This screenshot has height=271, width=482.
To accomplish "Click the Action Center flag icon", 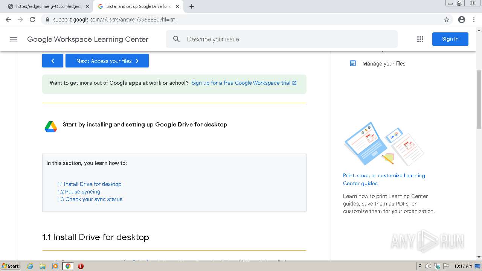I will pyautogui.click(x=446, y=266).
